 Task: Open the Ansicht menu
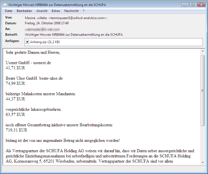(x=42, y=11)
